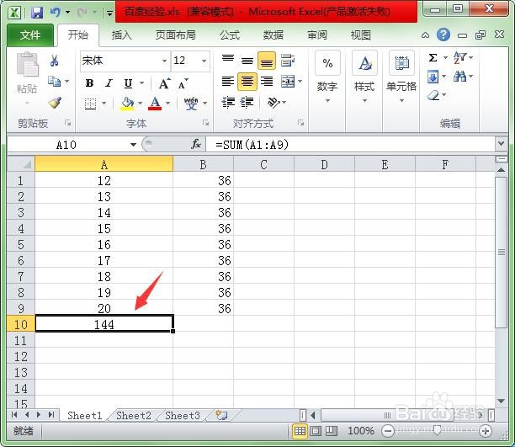
Task: Open the Name Box dropdown arrow
Action: pos(133,144)
